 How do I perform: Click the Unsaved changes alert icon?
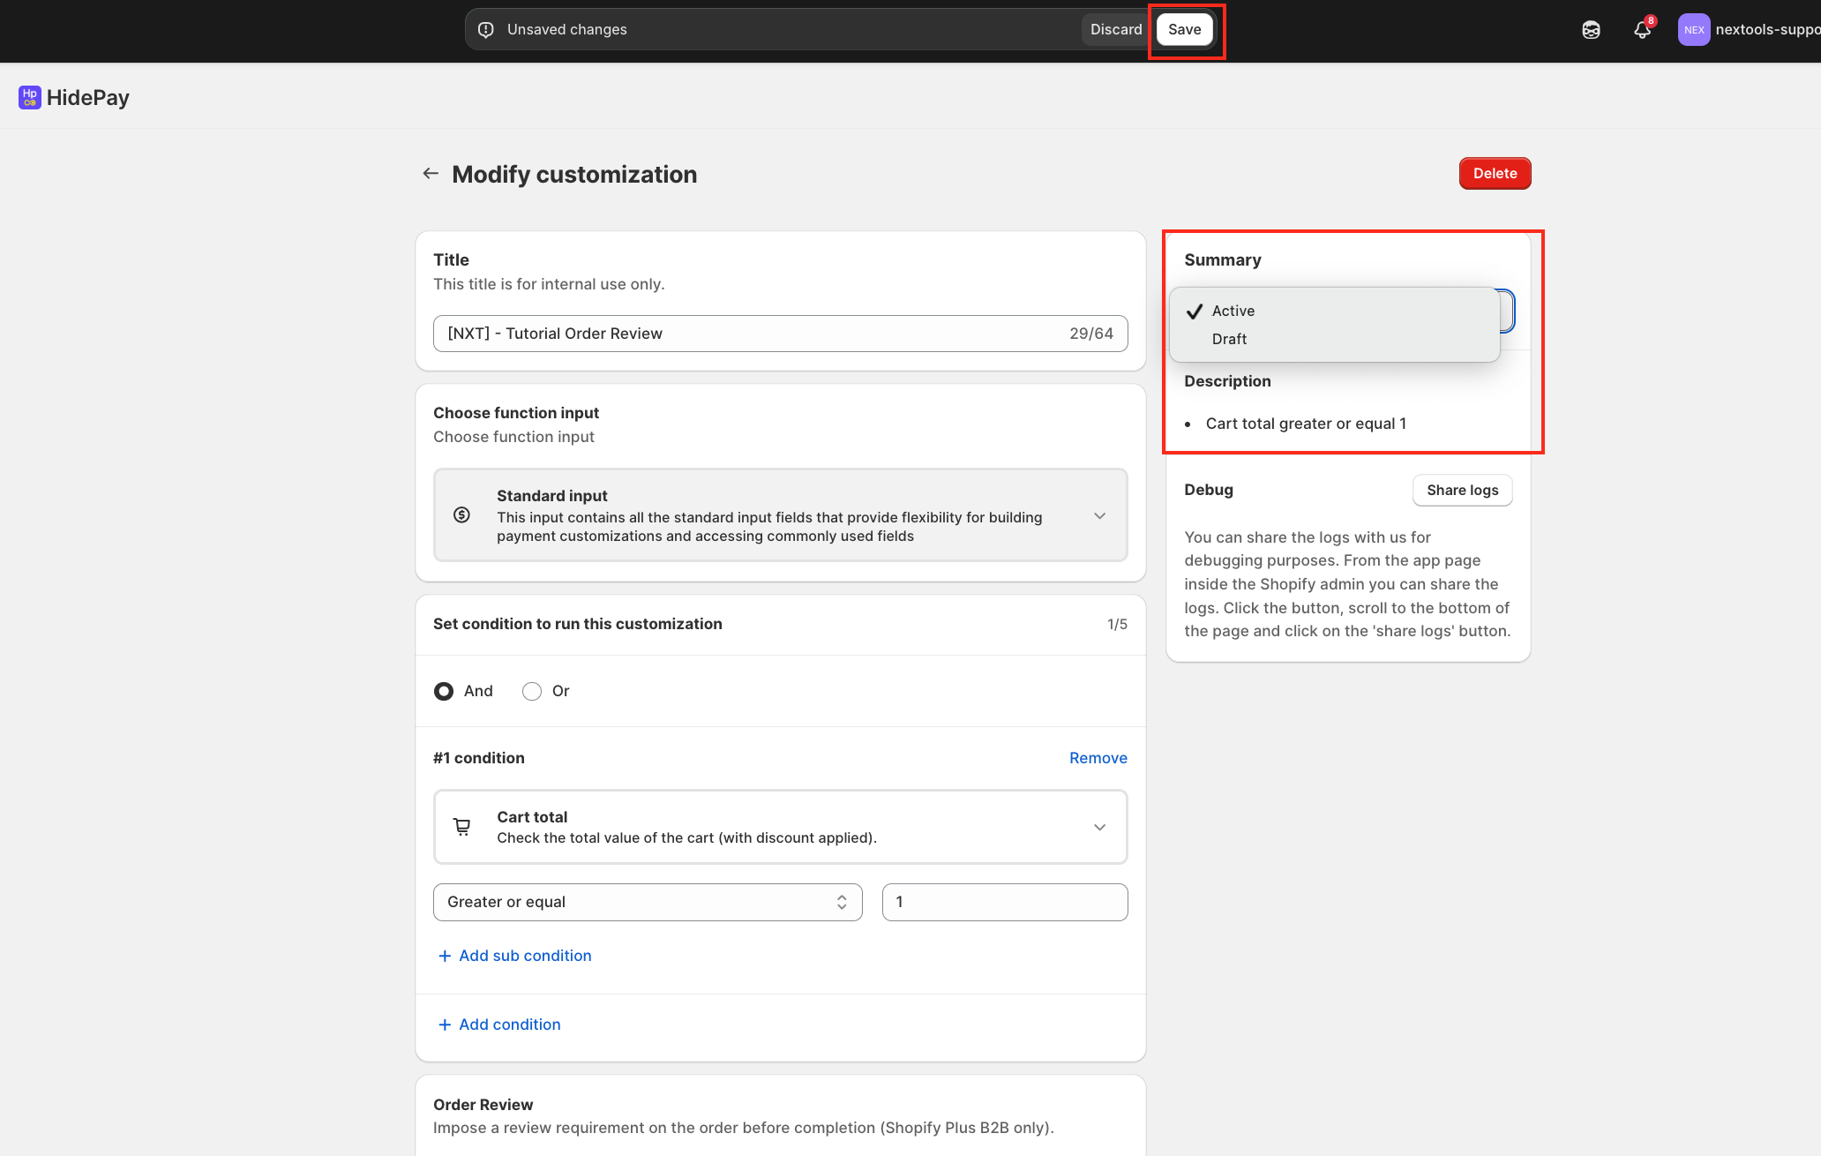[486, 30]
